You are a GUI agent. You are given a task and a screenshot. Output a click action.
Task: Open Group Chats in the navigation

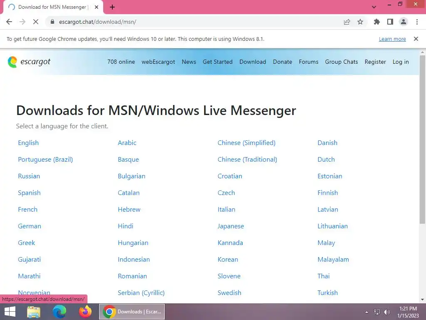[x=342, y=62]
